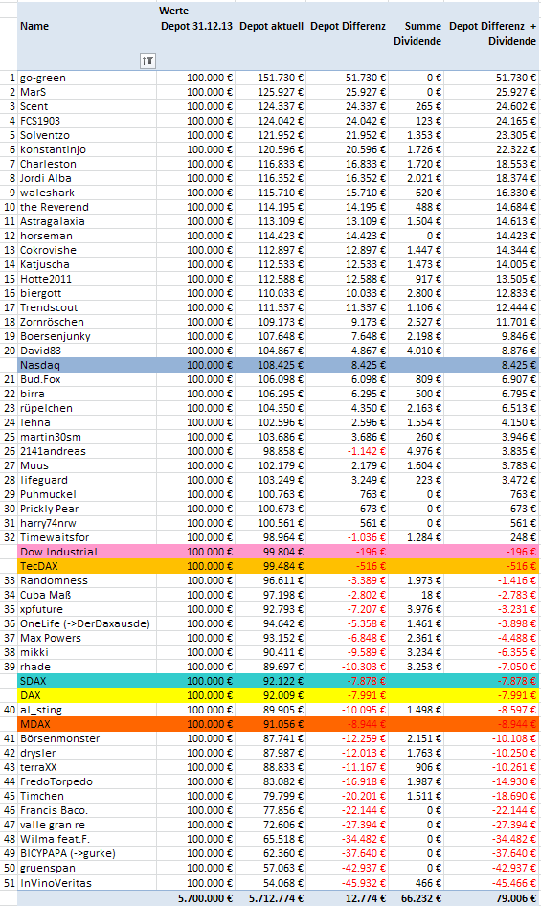Click the MDAX depot value 91.056 €

pyautogui.click(x=283, y=724)
